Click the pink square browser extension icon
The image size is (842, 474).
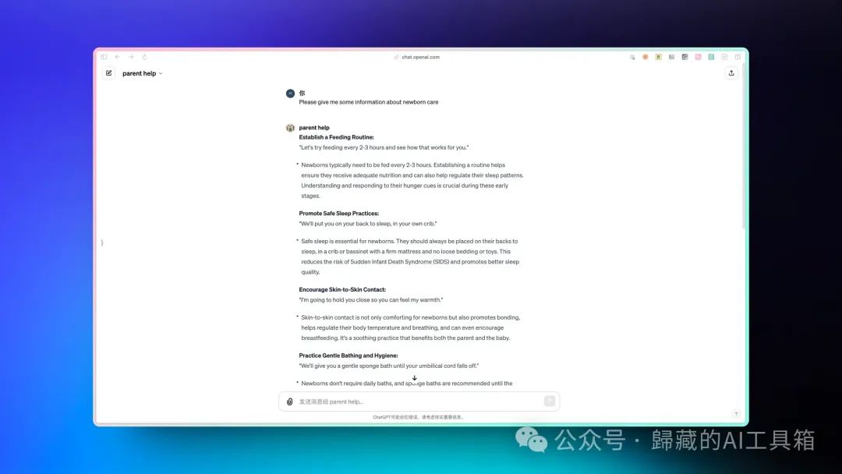[x=699, y=57]
